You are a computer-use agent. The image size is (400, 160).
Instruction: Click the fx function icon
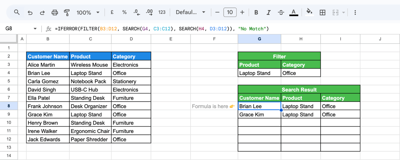(x=49, y=29)
